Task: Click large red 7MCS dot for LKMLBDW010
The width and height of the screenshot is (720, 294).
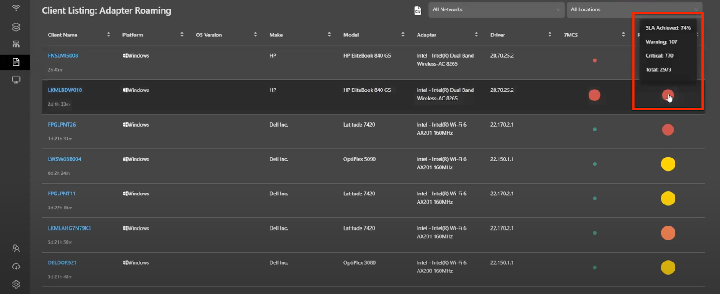Action: point(594,95)
